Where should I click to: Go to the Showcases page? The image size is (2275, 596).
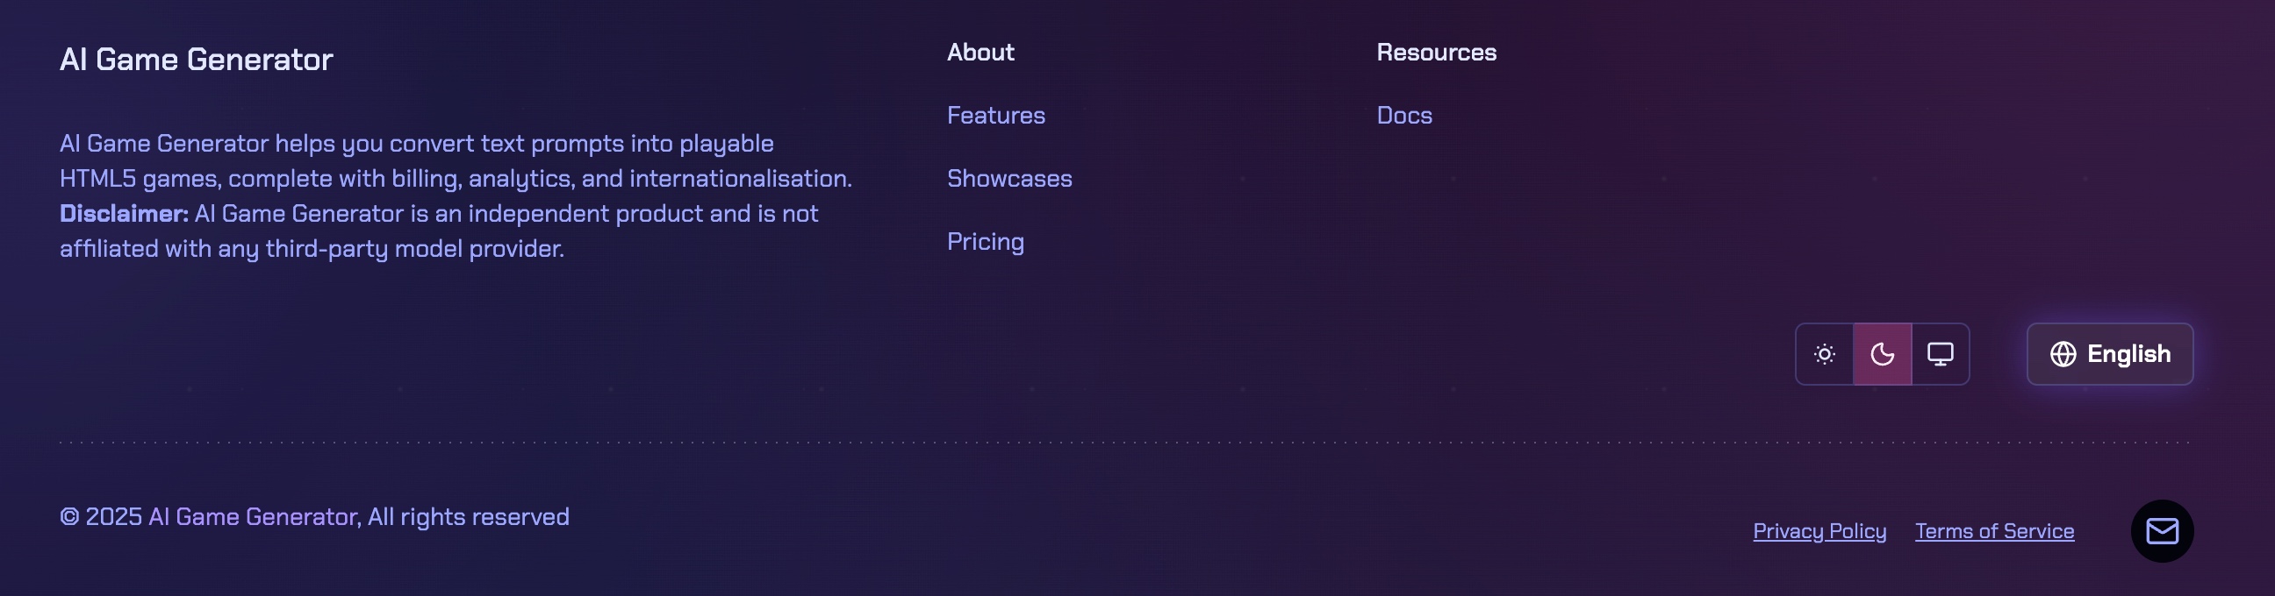coord(1009,179)
